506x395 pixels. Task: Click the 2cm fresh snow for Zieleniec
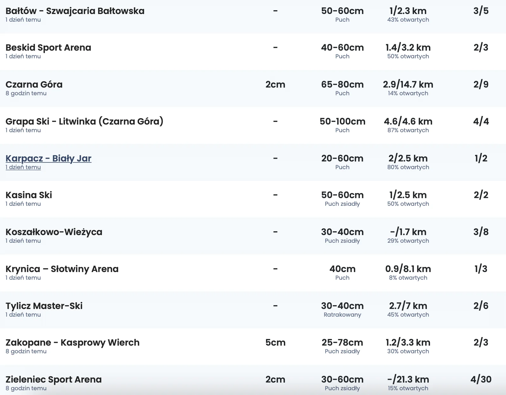(275, 379)
